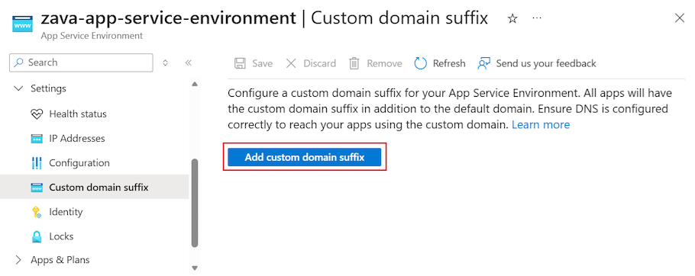The width and height of the screenshot is (695, 276).
Task: Select the Settings section label
Action: click(48, 88)
